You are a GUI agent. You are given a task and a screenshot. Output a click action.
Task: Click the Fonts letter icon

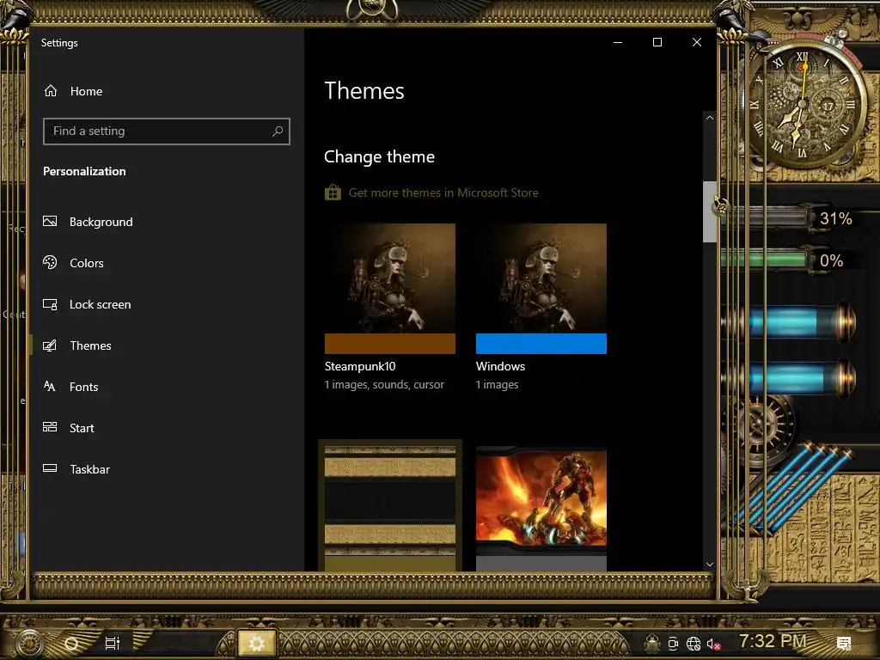coord(50,386)
